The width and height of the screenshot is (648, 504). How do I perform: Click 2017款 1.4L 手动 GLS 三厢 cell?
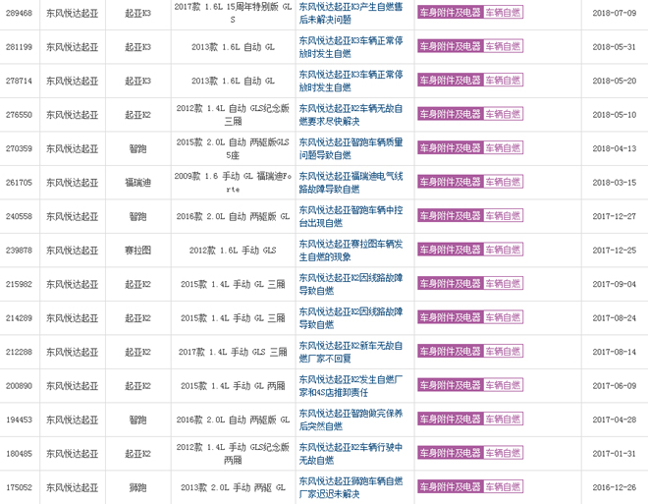click(233, 353)
